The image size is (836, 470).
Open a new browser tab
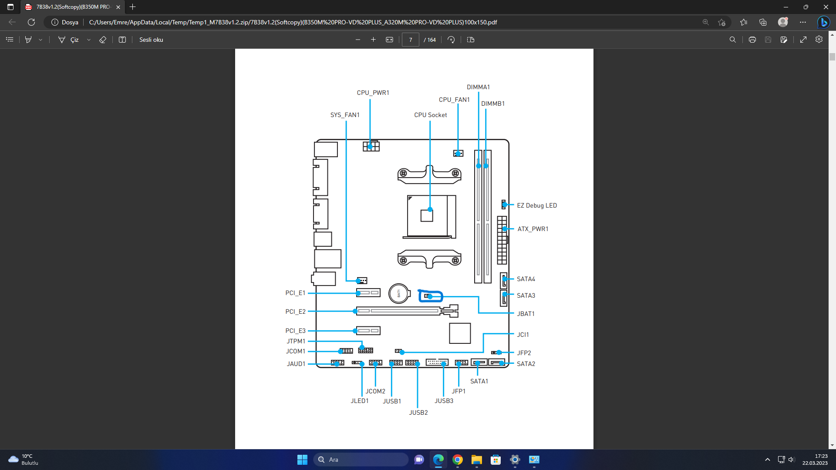point(133,7)
